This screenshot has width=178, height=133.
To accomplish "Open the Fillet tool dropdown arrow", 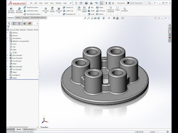I will (79, 14).
